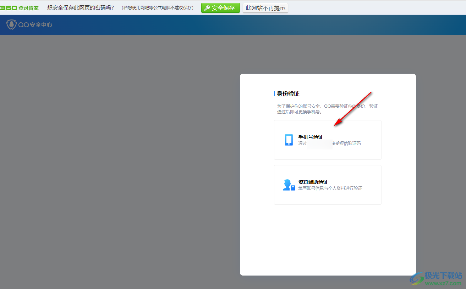Click the 填写账号信息与个人资料进行验证 description

(330, 188)
